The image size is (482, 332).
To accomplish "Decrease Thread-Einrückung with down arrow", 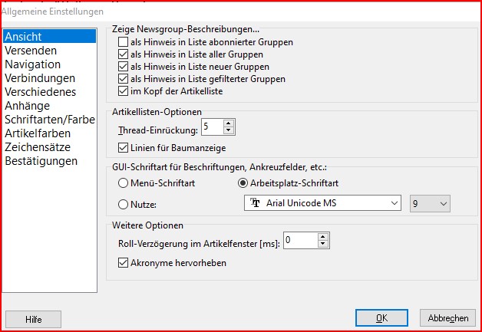I will click(228, 130).
